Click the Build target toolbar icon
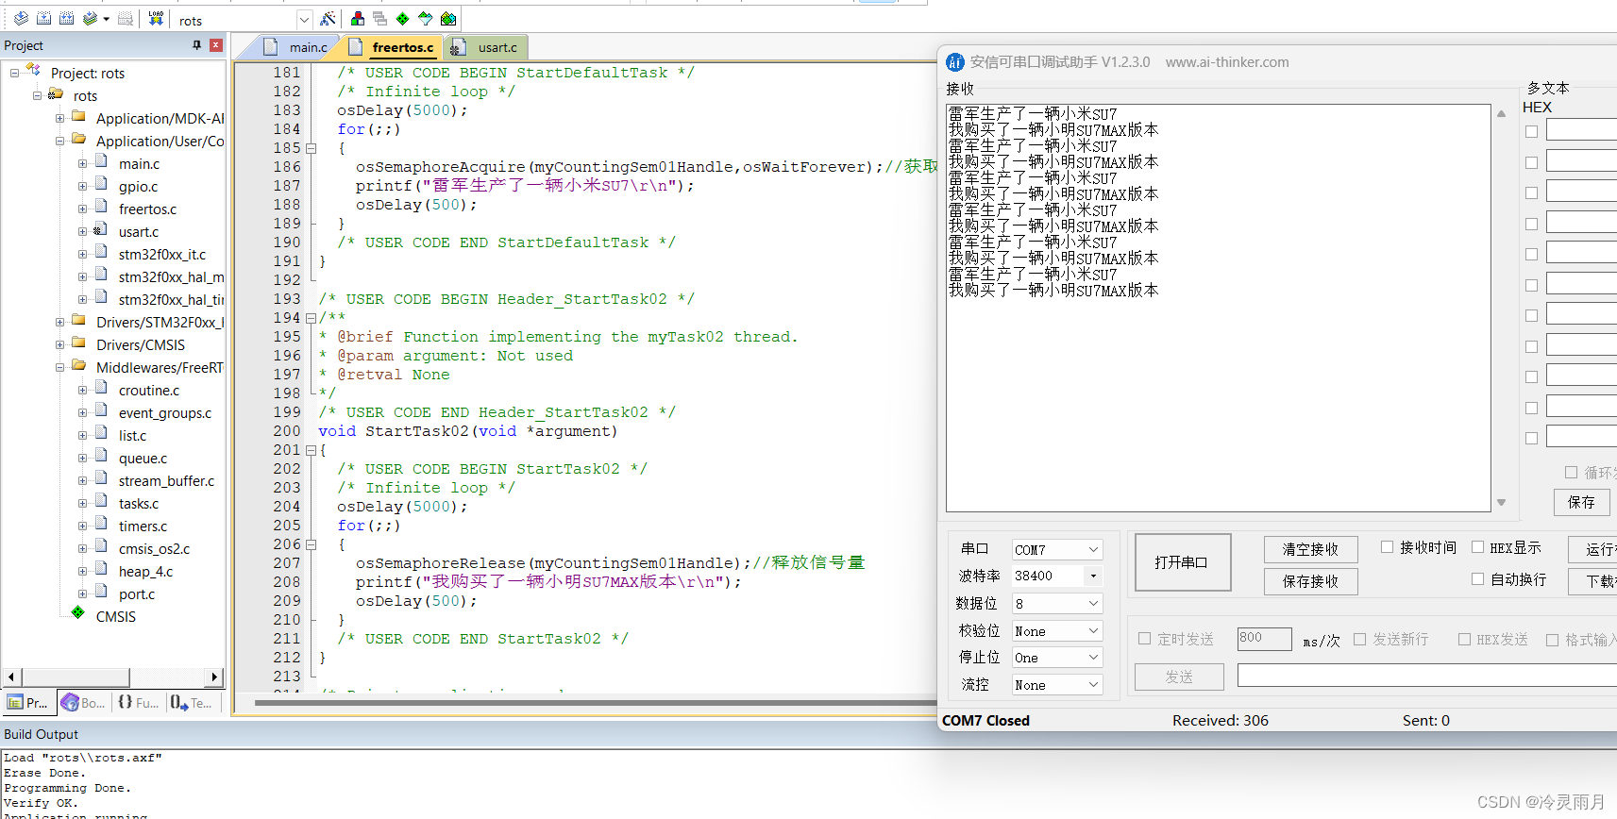 [x=43, y=19]
